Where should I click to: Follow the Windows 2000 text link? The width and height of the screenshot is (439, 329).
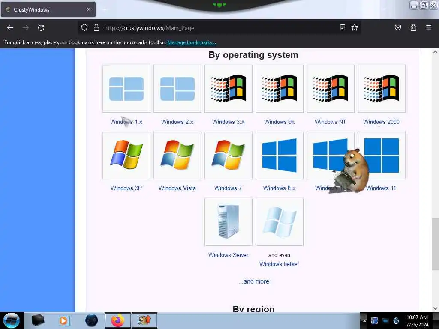pos(381,122)
